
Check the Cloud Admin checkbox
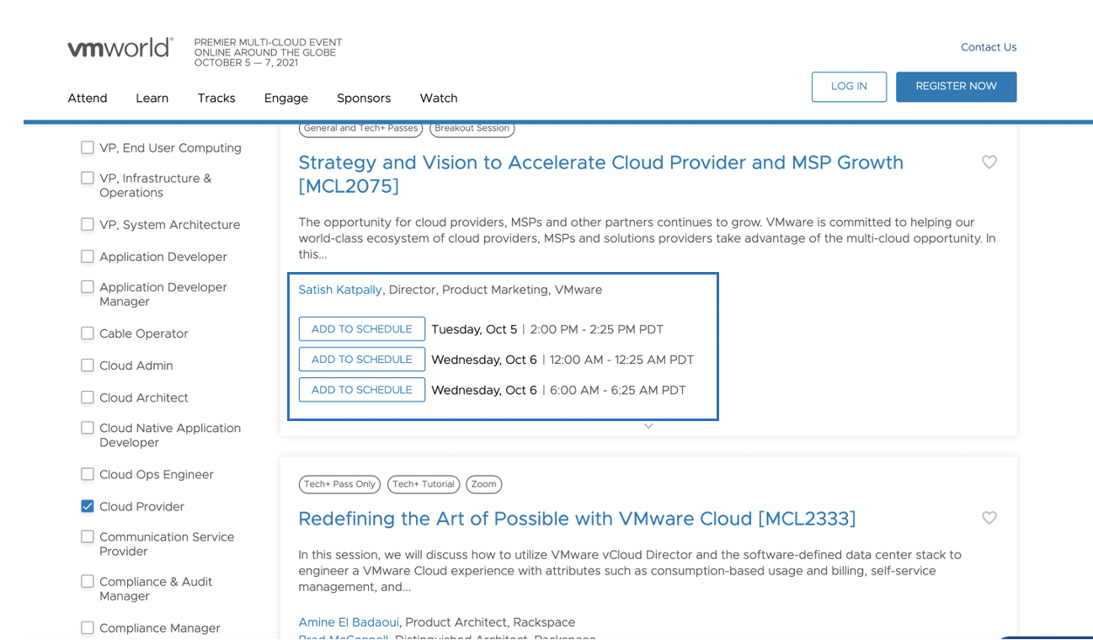(88, 365)
